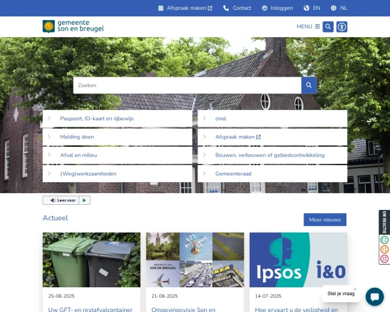Open Hoe ervaart u de veiligheid article
The width and height of the screenshot is (390, 312).
click(296, 309)
